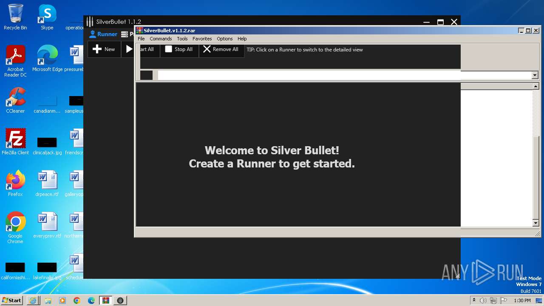The height and width of the screenshot is (306, 544).
Task: Open Windows Media Player from the taskbar
Action: (x=62, y=300)
